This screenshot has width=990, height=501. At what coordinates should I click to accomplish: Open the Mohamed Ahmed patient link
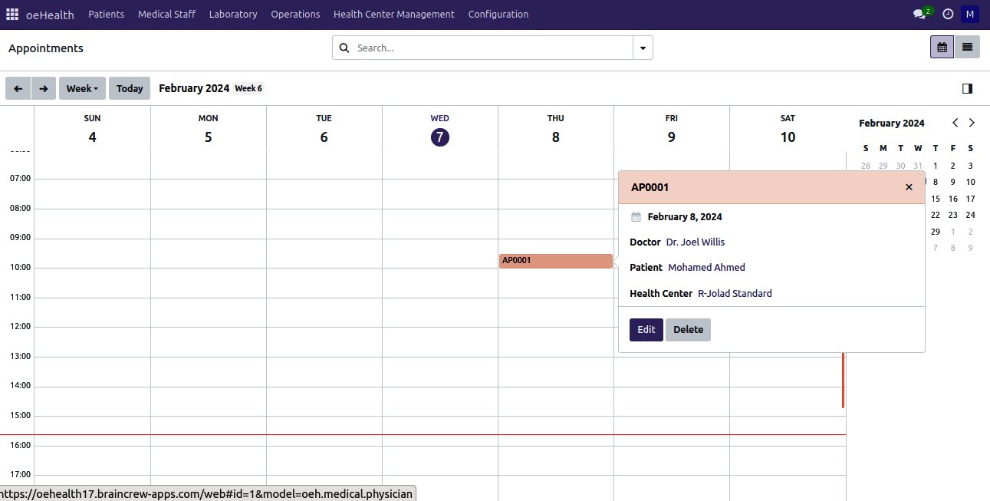pyautogui.click(x=706, y=267)
